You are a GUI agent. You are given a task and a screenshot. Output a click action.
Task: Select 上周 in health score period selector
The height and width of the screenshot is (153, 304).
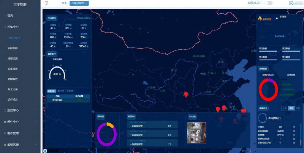pos(284,108)
